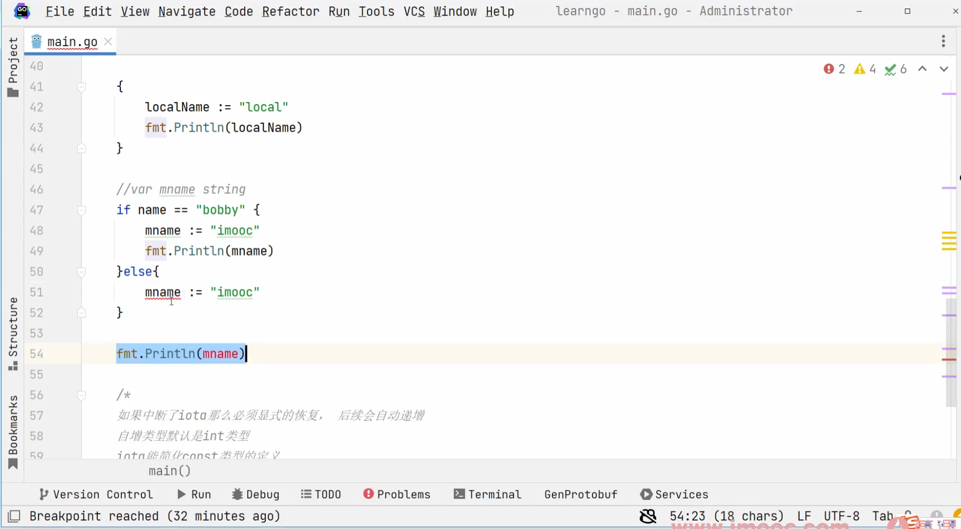Click the commented var mname line 46
This screenshot has width=961, height=529.
[x=181, y=190]
